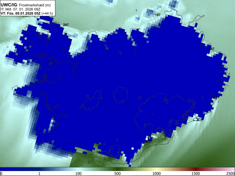This screenshot has width=235, height=176.
Task: Click the pale yellow section of the color bar
Action: [x=156, y=169]
